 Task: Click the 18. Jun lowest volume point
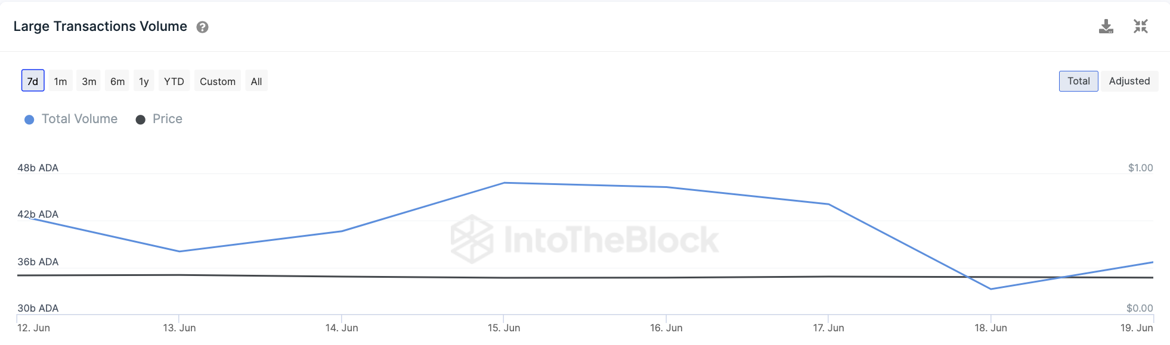pyautogui.click(x=991, y=289)
